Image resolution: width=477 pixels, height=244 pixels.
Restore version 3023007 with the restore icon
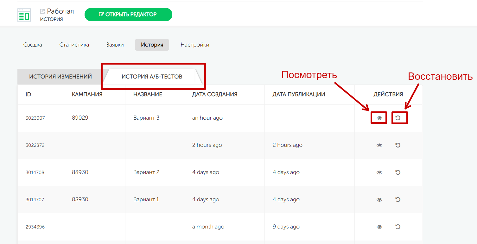[x=398, y=118]
